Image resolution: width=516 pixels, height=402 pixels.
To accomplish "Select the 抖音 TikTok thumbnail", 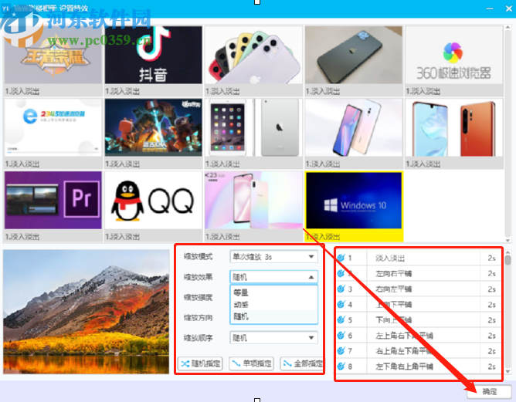I will click(154, 55).
